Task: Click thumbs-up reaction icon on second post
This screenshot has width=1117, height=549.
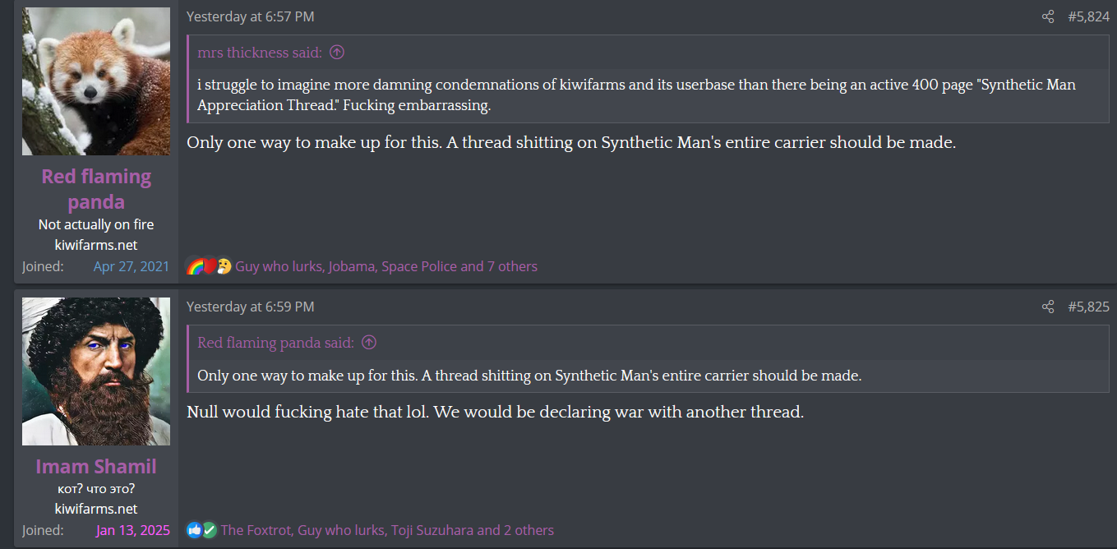Action: point(194,530)
